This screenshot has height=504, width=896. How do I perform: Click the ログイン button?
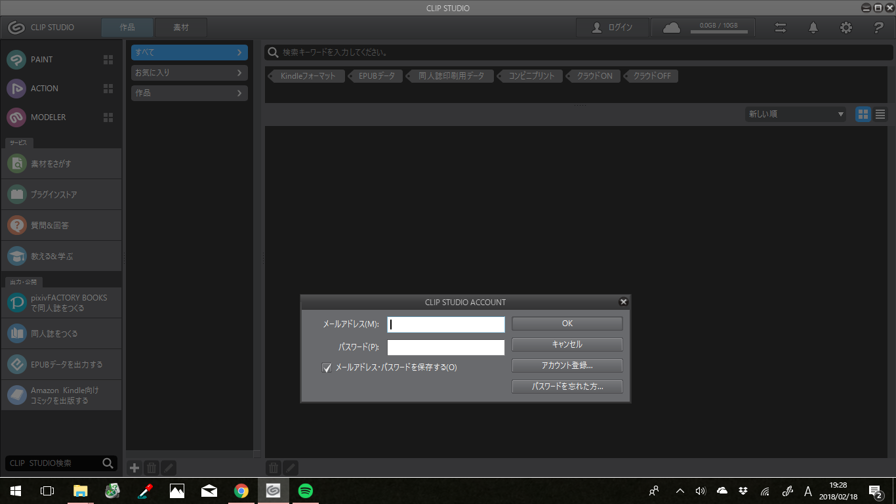coord(613,28)
